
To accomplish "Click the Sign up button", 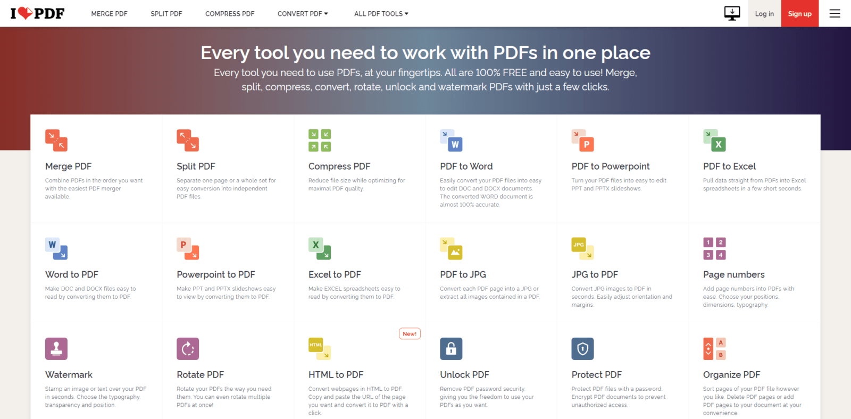I will pyautogui.click(x=799, y=14).
